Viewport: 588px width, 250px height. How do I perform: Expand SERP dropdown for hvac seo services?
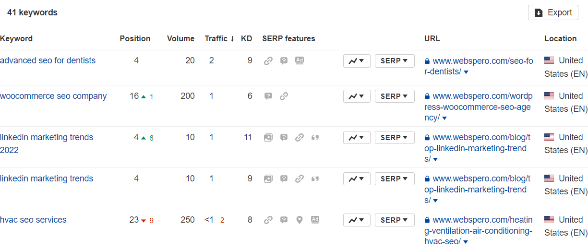pos(395,220)
